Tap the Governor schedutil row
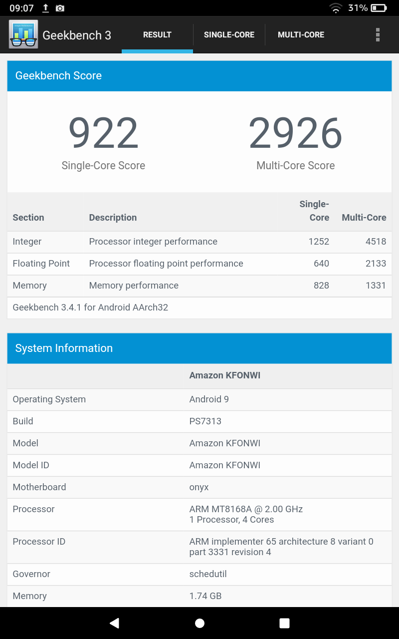The image size is (399, 639). click(x=199, y=574)
